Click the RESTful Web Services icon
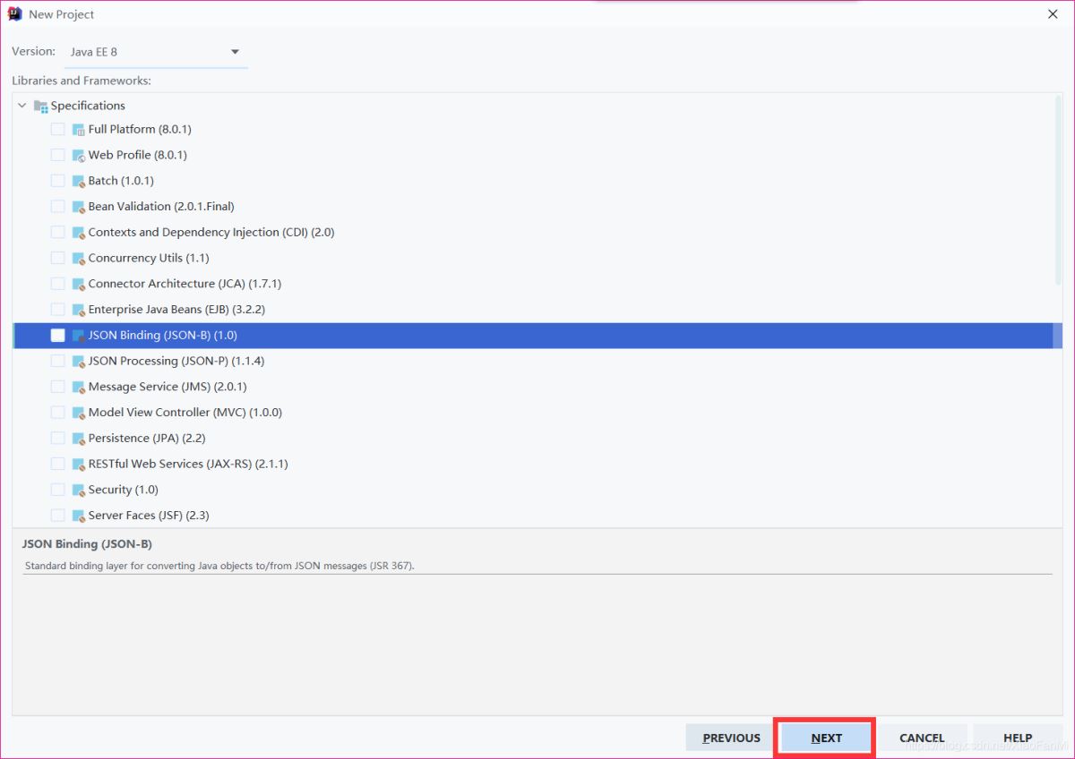 tap(78, 465)
